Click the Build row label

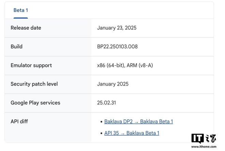click(x=16, y=47)
